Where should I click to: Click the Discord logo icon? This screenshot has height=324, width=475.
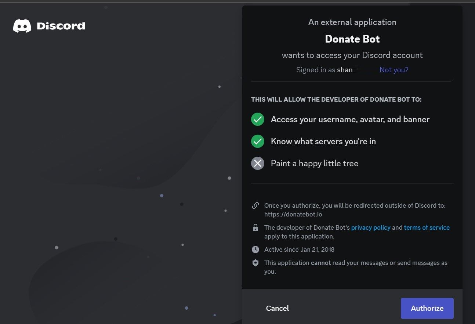(x=22, y=26)
